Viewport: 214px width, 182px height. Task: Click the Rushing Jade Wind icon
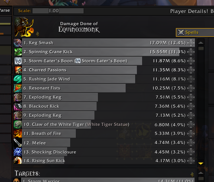[18, 79]
